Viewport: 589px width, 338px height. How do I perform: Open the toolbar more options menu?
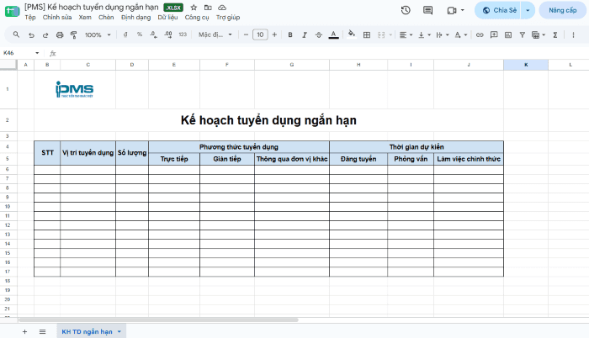click(573, 35)
